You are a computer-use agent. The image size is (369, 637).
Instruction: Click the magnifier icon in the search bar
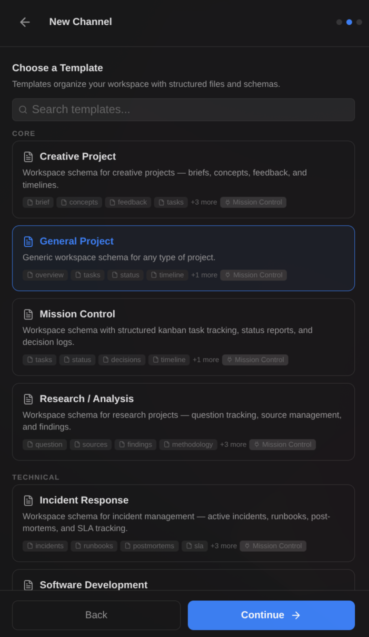point(23,109)
